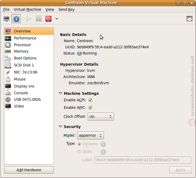The width and height of the screenshot is (196, 178).
Task: Select the Static security type radio
Action: (79, 152)
